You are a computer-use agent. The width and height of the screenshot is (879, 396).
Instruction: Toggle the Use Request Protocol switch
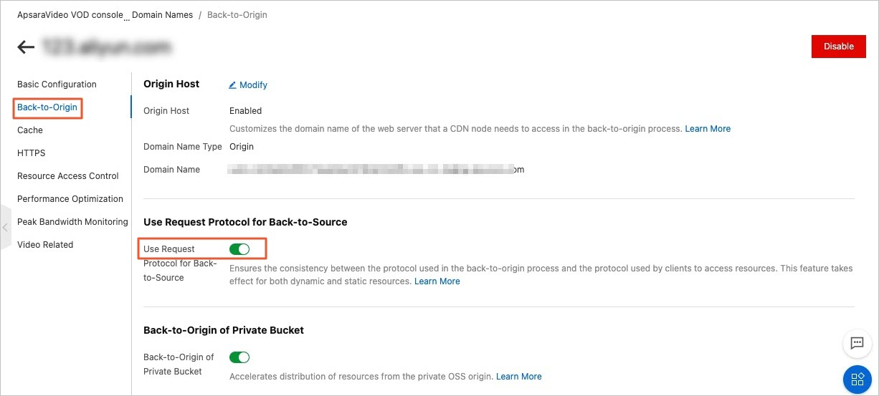[x=239, y=249]
